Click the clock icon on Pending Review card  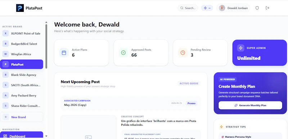(x=183, y=53)
